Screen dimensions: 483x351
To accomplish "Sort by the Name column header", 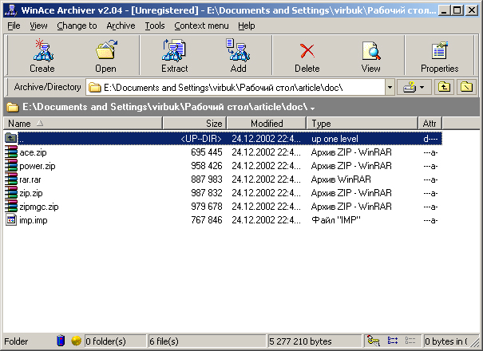I will click(83, 123).
